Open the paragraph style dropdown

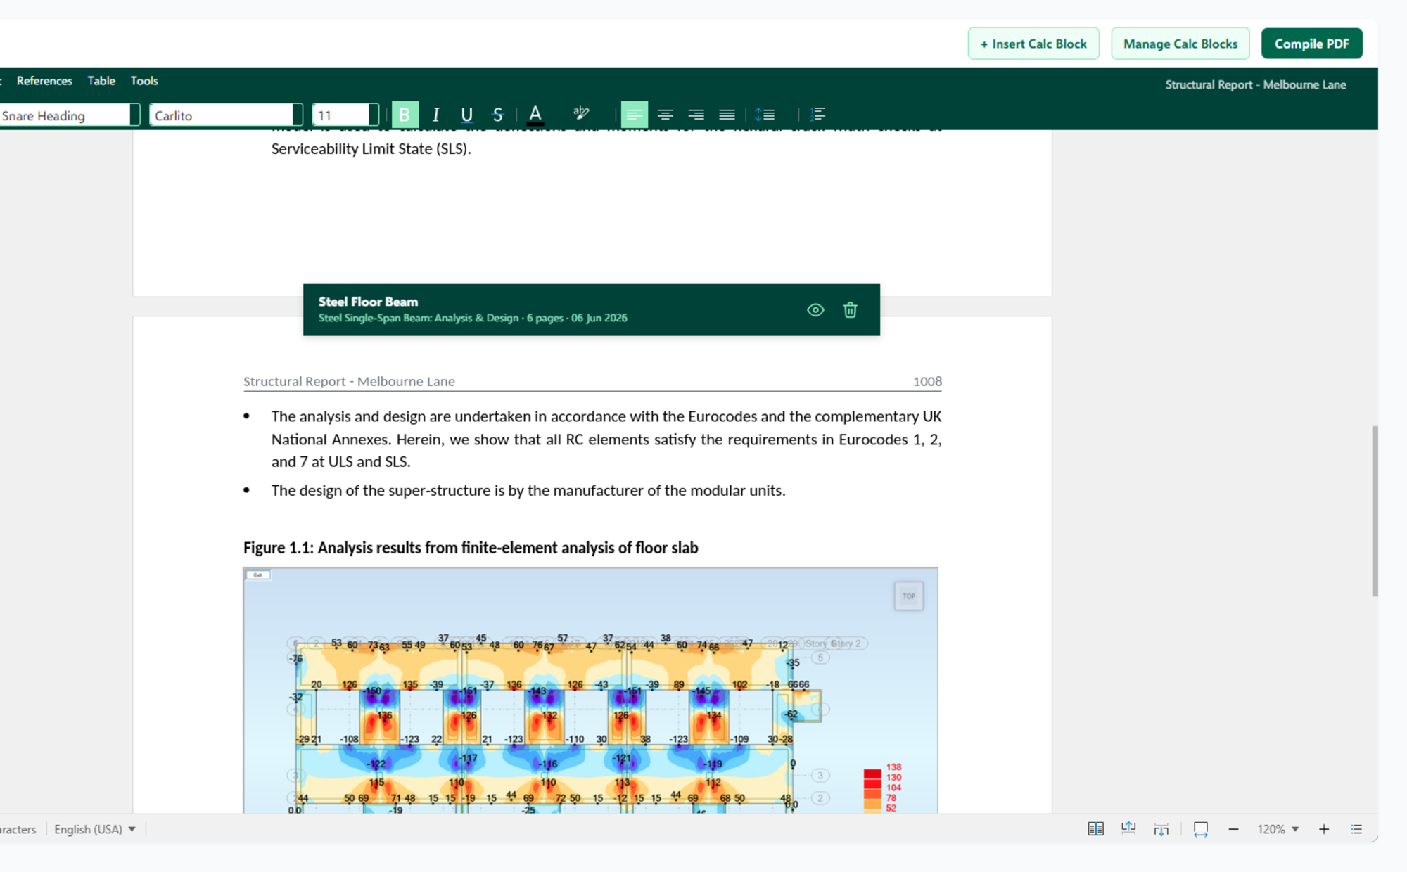coord(134,115)
